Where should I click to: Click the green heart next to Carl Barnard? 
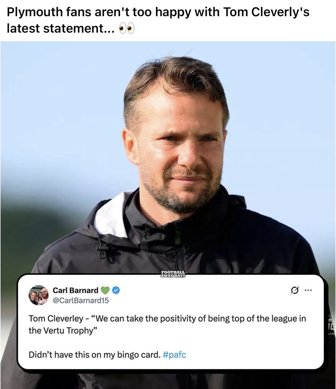[105, 290]
